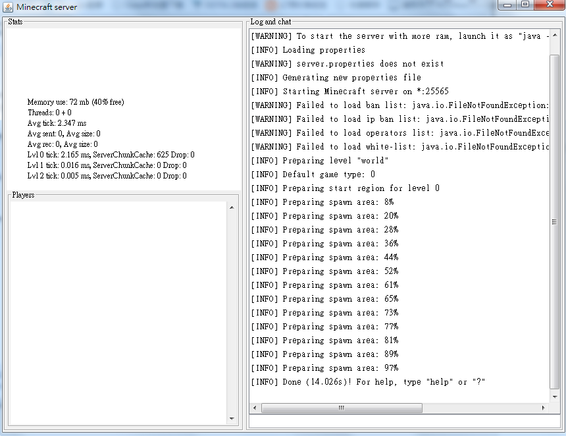The width and height of the screenshot is (566, 436).
Task: Click the 'Lvl 0 tick: 2.165 ms' stat line
Action: click(x=111, y=155)
